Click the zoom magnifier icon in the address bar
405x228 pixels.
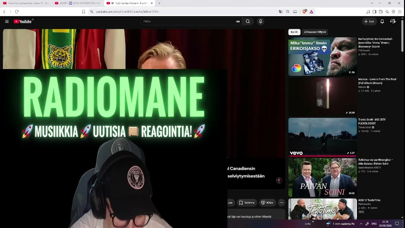(288, 12)
